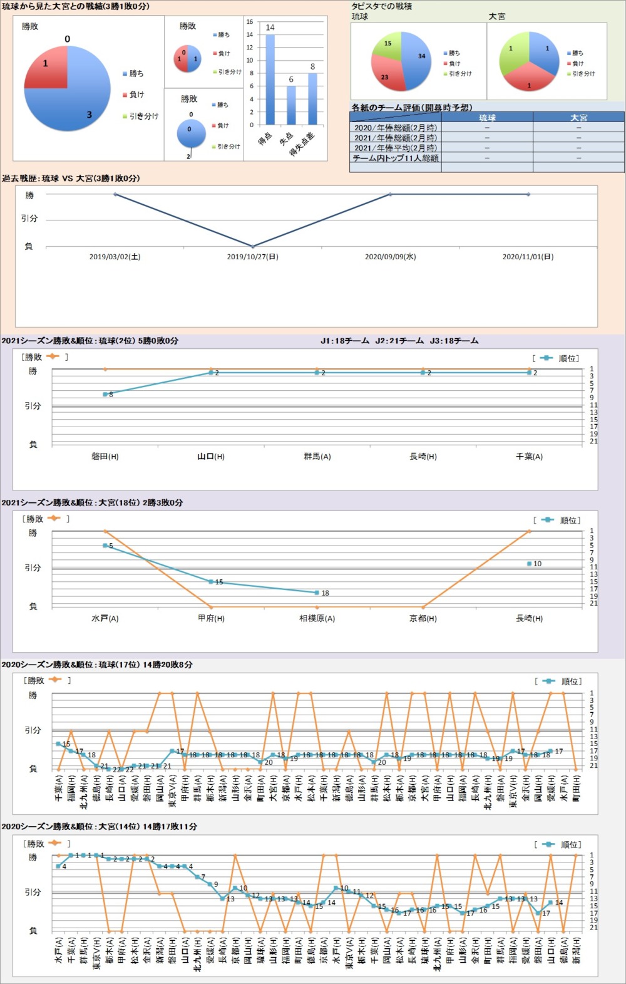This screenshot has width=626, height=984.
Task: Click green 引き分け legend swatch beside large pie
Action: [125, 117]
